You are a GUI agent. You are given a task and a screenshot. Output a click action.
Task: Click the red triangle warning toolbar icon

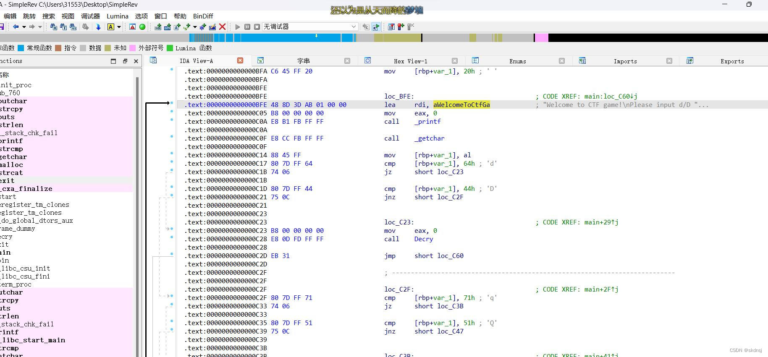pyautogui.click(x=132, y=27)
